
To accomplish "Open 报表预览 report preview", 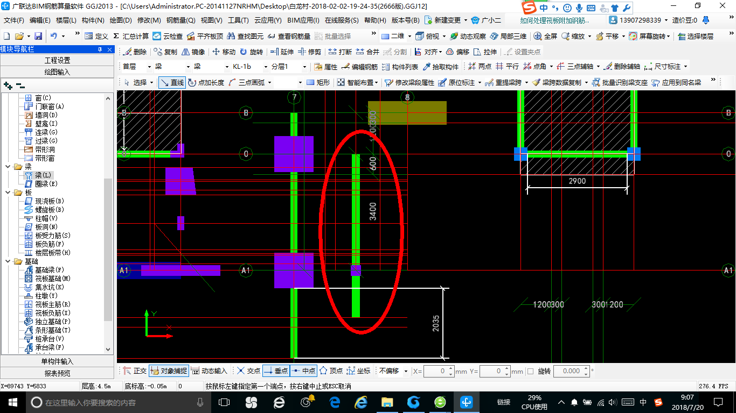I will (x=57, y=373).
